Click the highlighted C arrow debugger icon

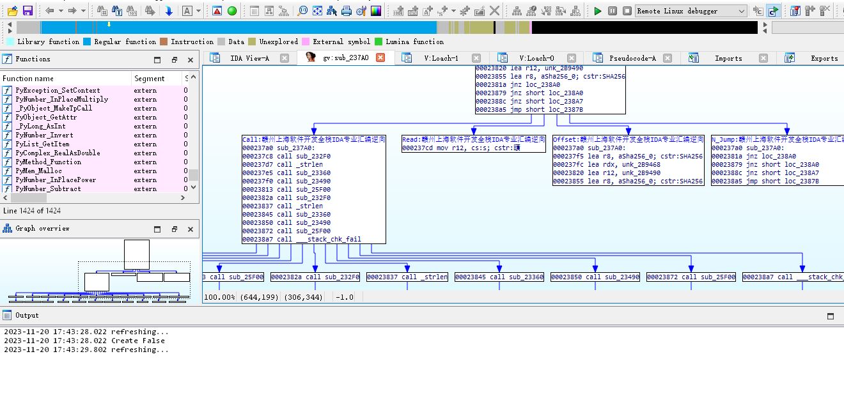pyautogui.click(x=773, y=11)
